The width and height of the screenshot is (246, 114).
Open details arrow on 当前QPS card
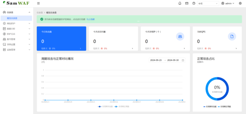[236, 48]
